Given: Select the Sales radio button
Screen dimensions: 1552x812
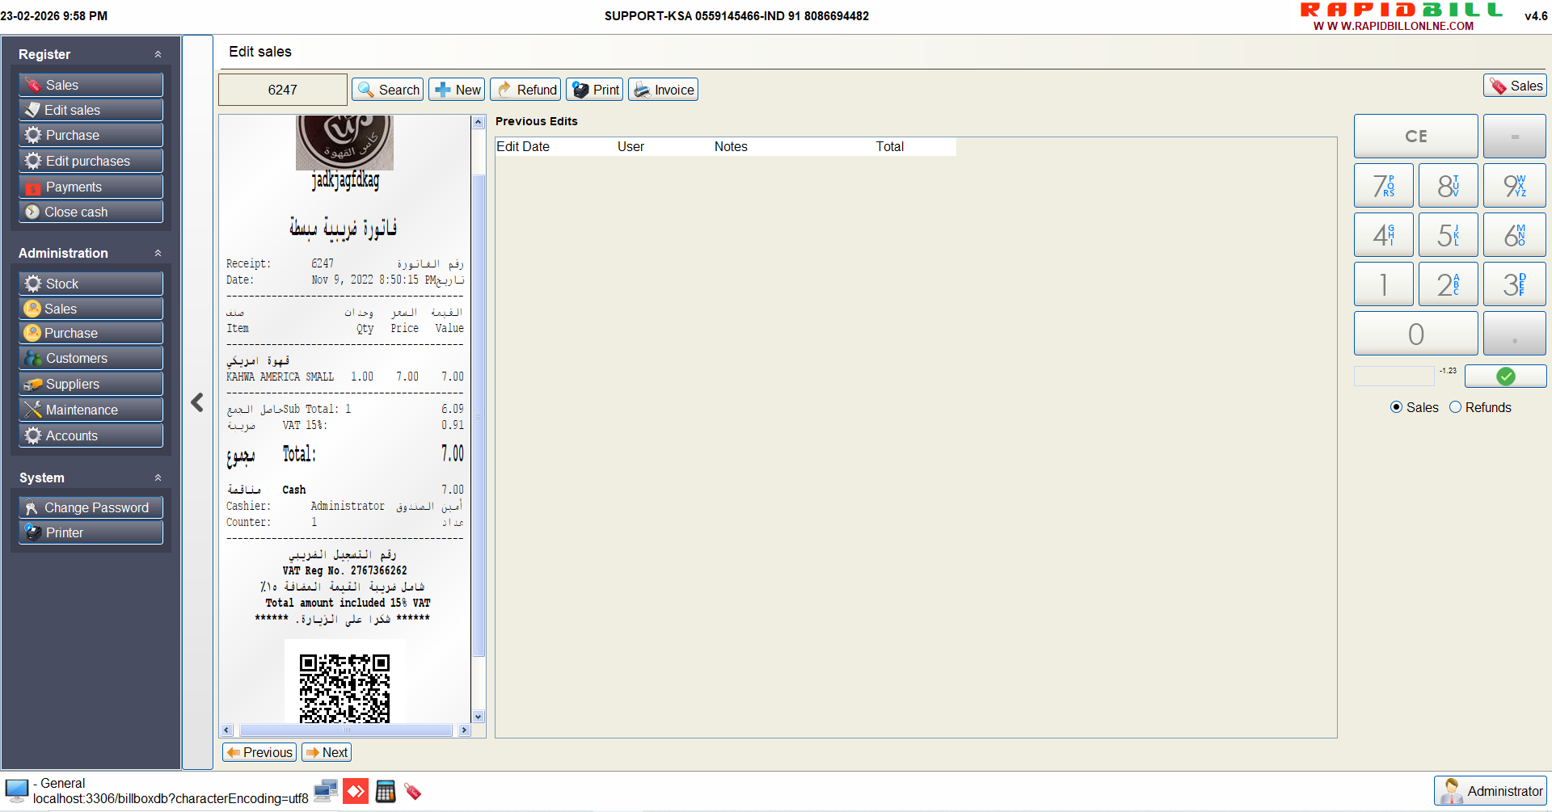Looking at the screenshot, I should 1396,407.
